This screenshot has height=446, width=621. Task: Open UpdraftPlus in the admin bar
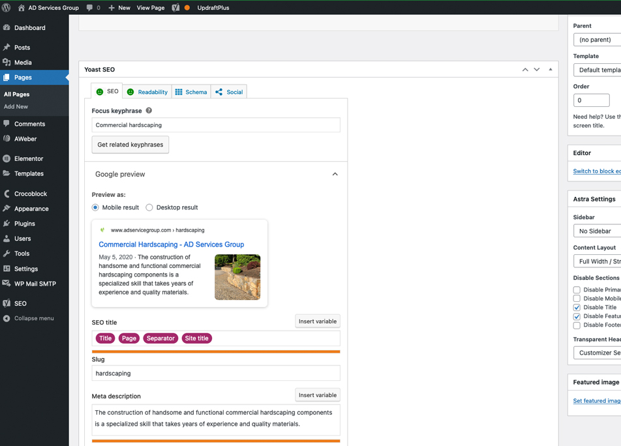click(x=213, y=8)
